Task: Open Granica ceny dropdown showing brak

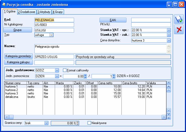Action: click(46, 123)
